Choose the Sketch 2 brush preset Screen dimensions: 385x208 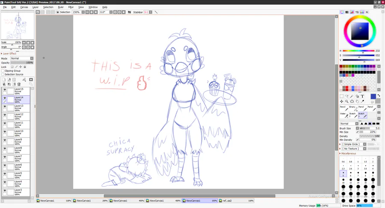353,115
